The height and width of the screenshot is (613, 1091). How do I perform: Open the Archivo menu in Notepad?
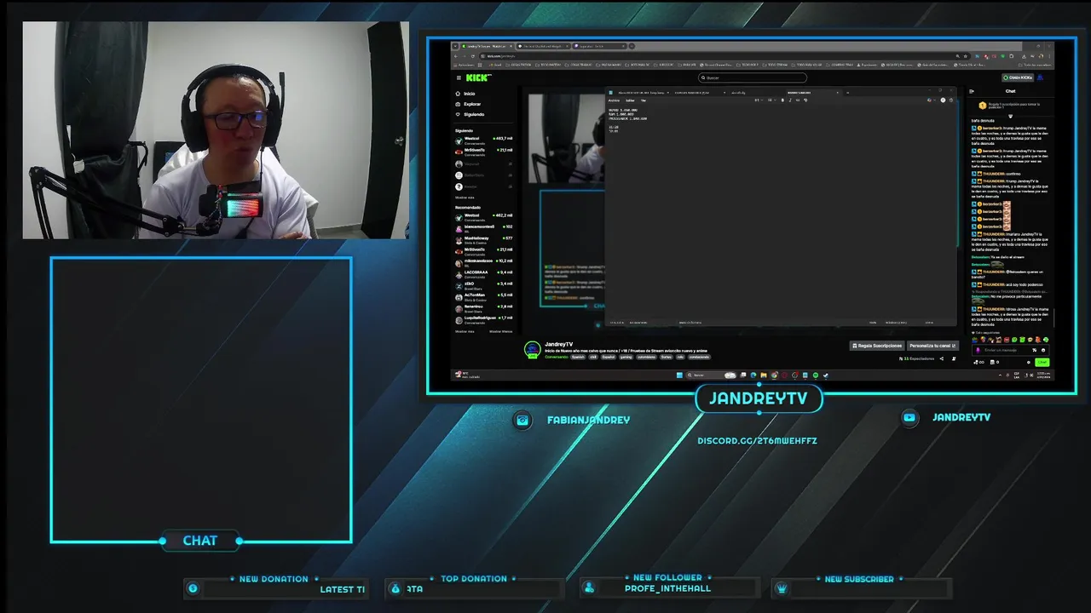pyautogui.click(x=614, y=100)
